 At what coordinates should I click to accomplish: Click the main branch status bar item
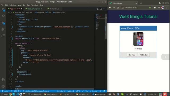click(x=5, y=91)
